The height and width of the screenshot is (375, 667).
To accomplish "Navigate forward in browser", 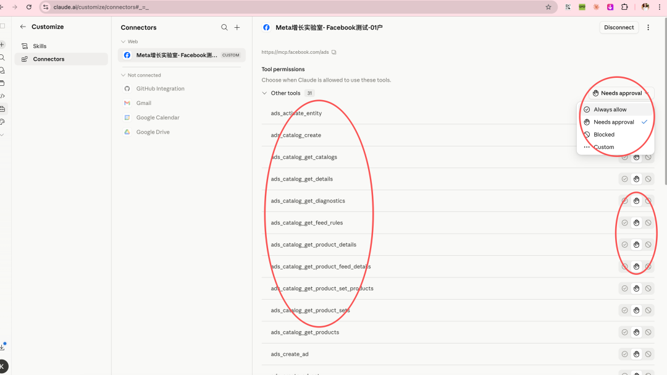I will pyautogui.click(x=14, y=7).
